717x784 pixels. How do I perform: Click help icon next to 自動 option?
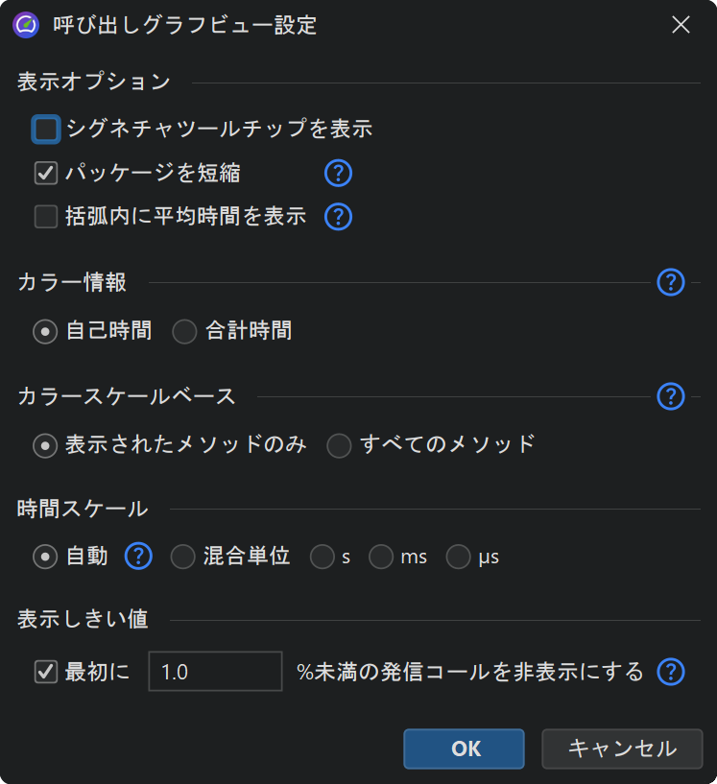pos(139,556)
